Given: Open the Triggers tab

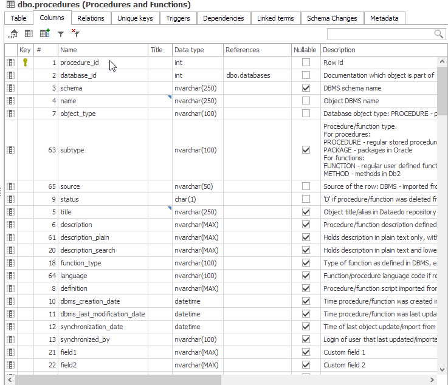Looking at the screenshot, I should [x=178, y=18].
